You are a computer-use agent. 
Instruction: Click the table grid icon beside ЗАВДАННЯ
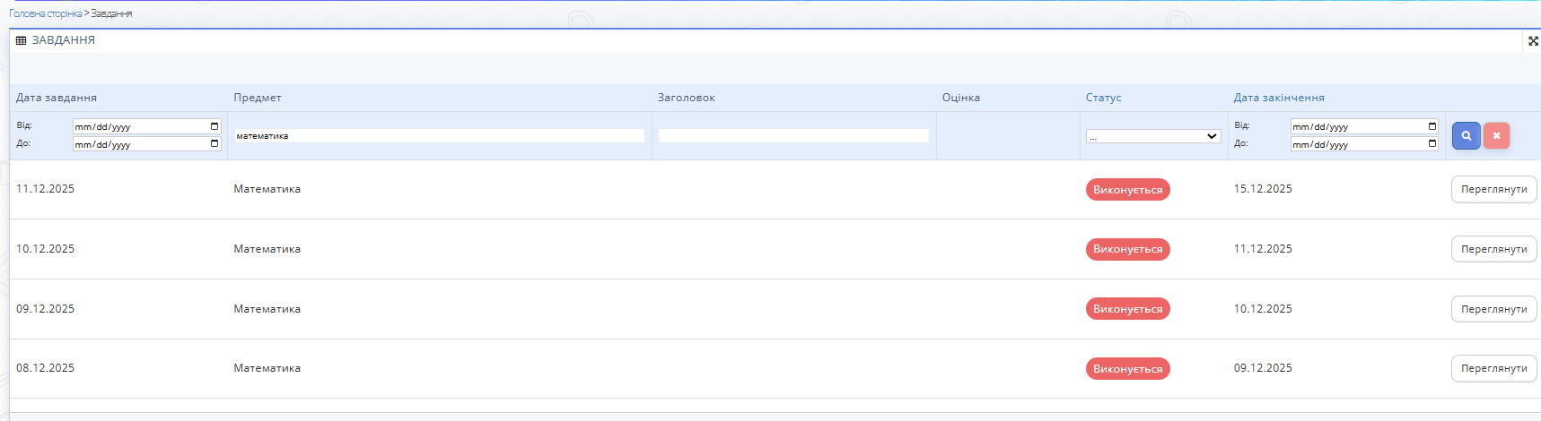click(x=21, y=40)
